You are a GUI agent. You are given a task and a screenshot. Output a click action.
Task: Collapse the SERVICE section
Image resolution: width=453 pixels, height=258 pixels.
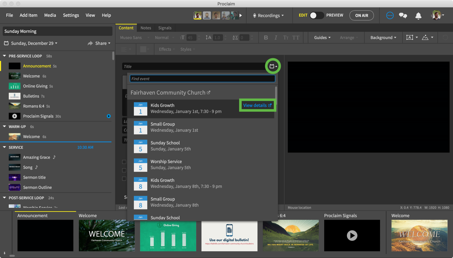[5, 147]
